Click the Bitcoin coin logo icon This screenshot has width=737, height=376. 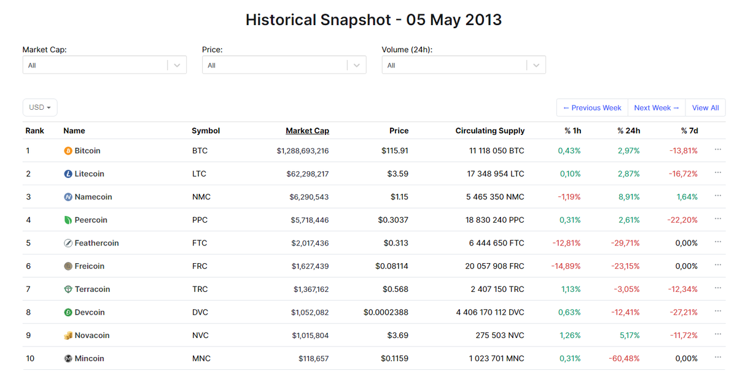coord(68,151)
